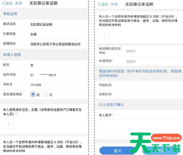Pick the 开始时间 date
Viewport: 183px width, 155px height.
tap(139, 85)
